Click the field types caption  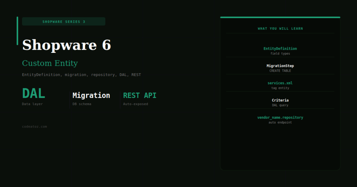[x=280, y=54]
